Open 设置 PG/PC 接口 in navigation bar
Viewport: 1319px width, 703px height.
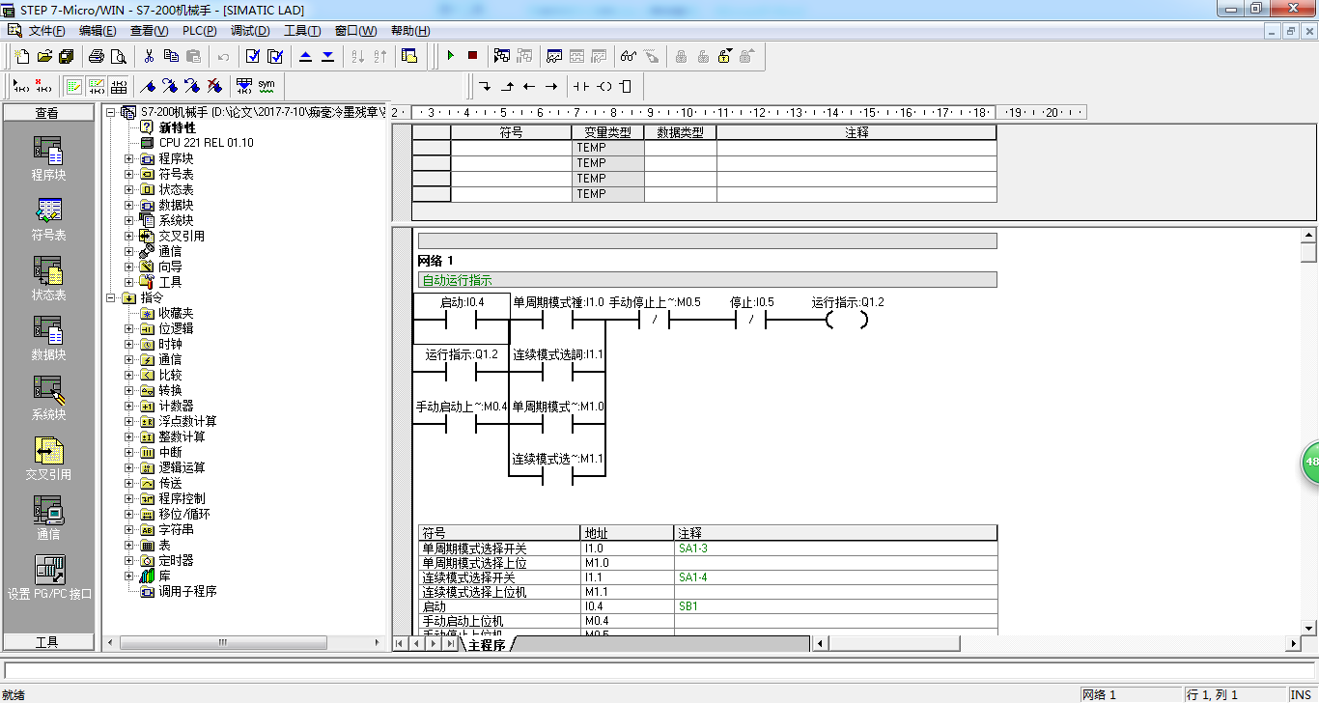click(48, 578)
